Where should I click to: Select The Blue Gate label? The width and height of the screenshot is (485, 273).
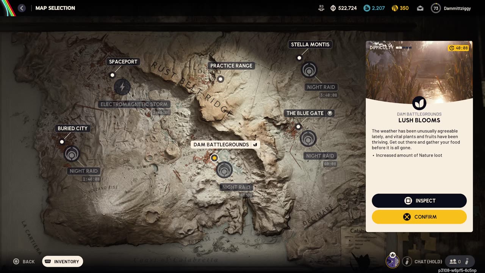coord(309,113)
